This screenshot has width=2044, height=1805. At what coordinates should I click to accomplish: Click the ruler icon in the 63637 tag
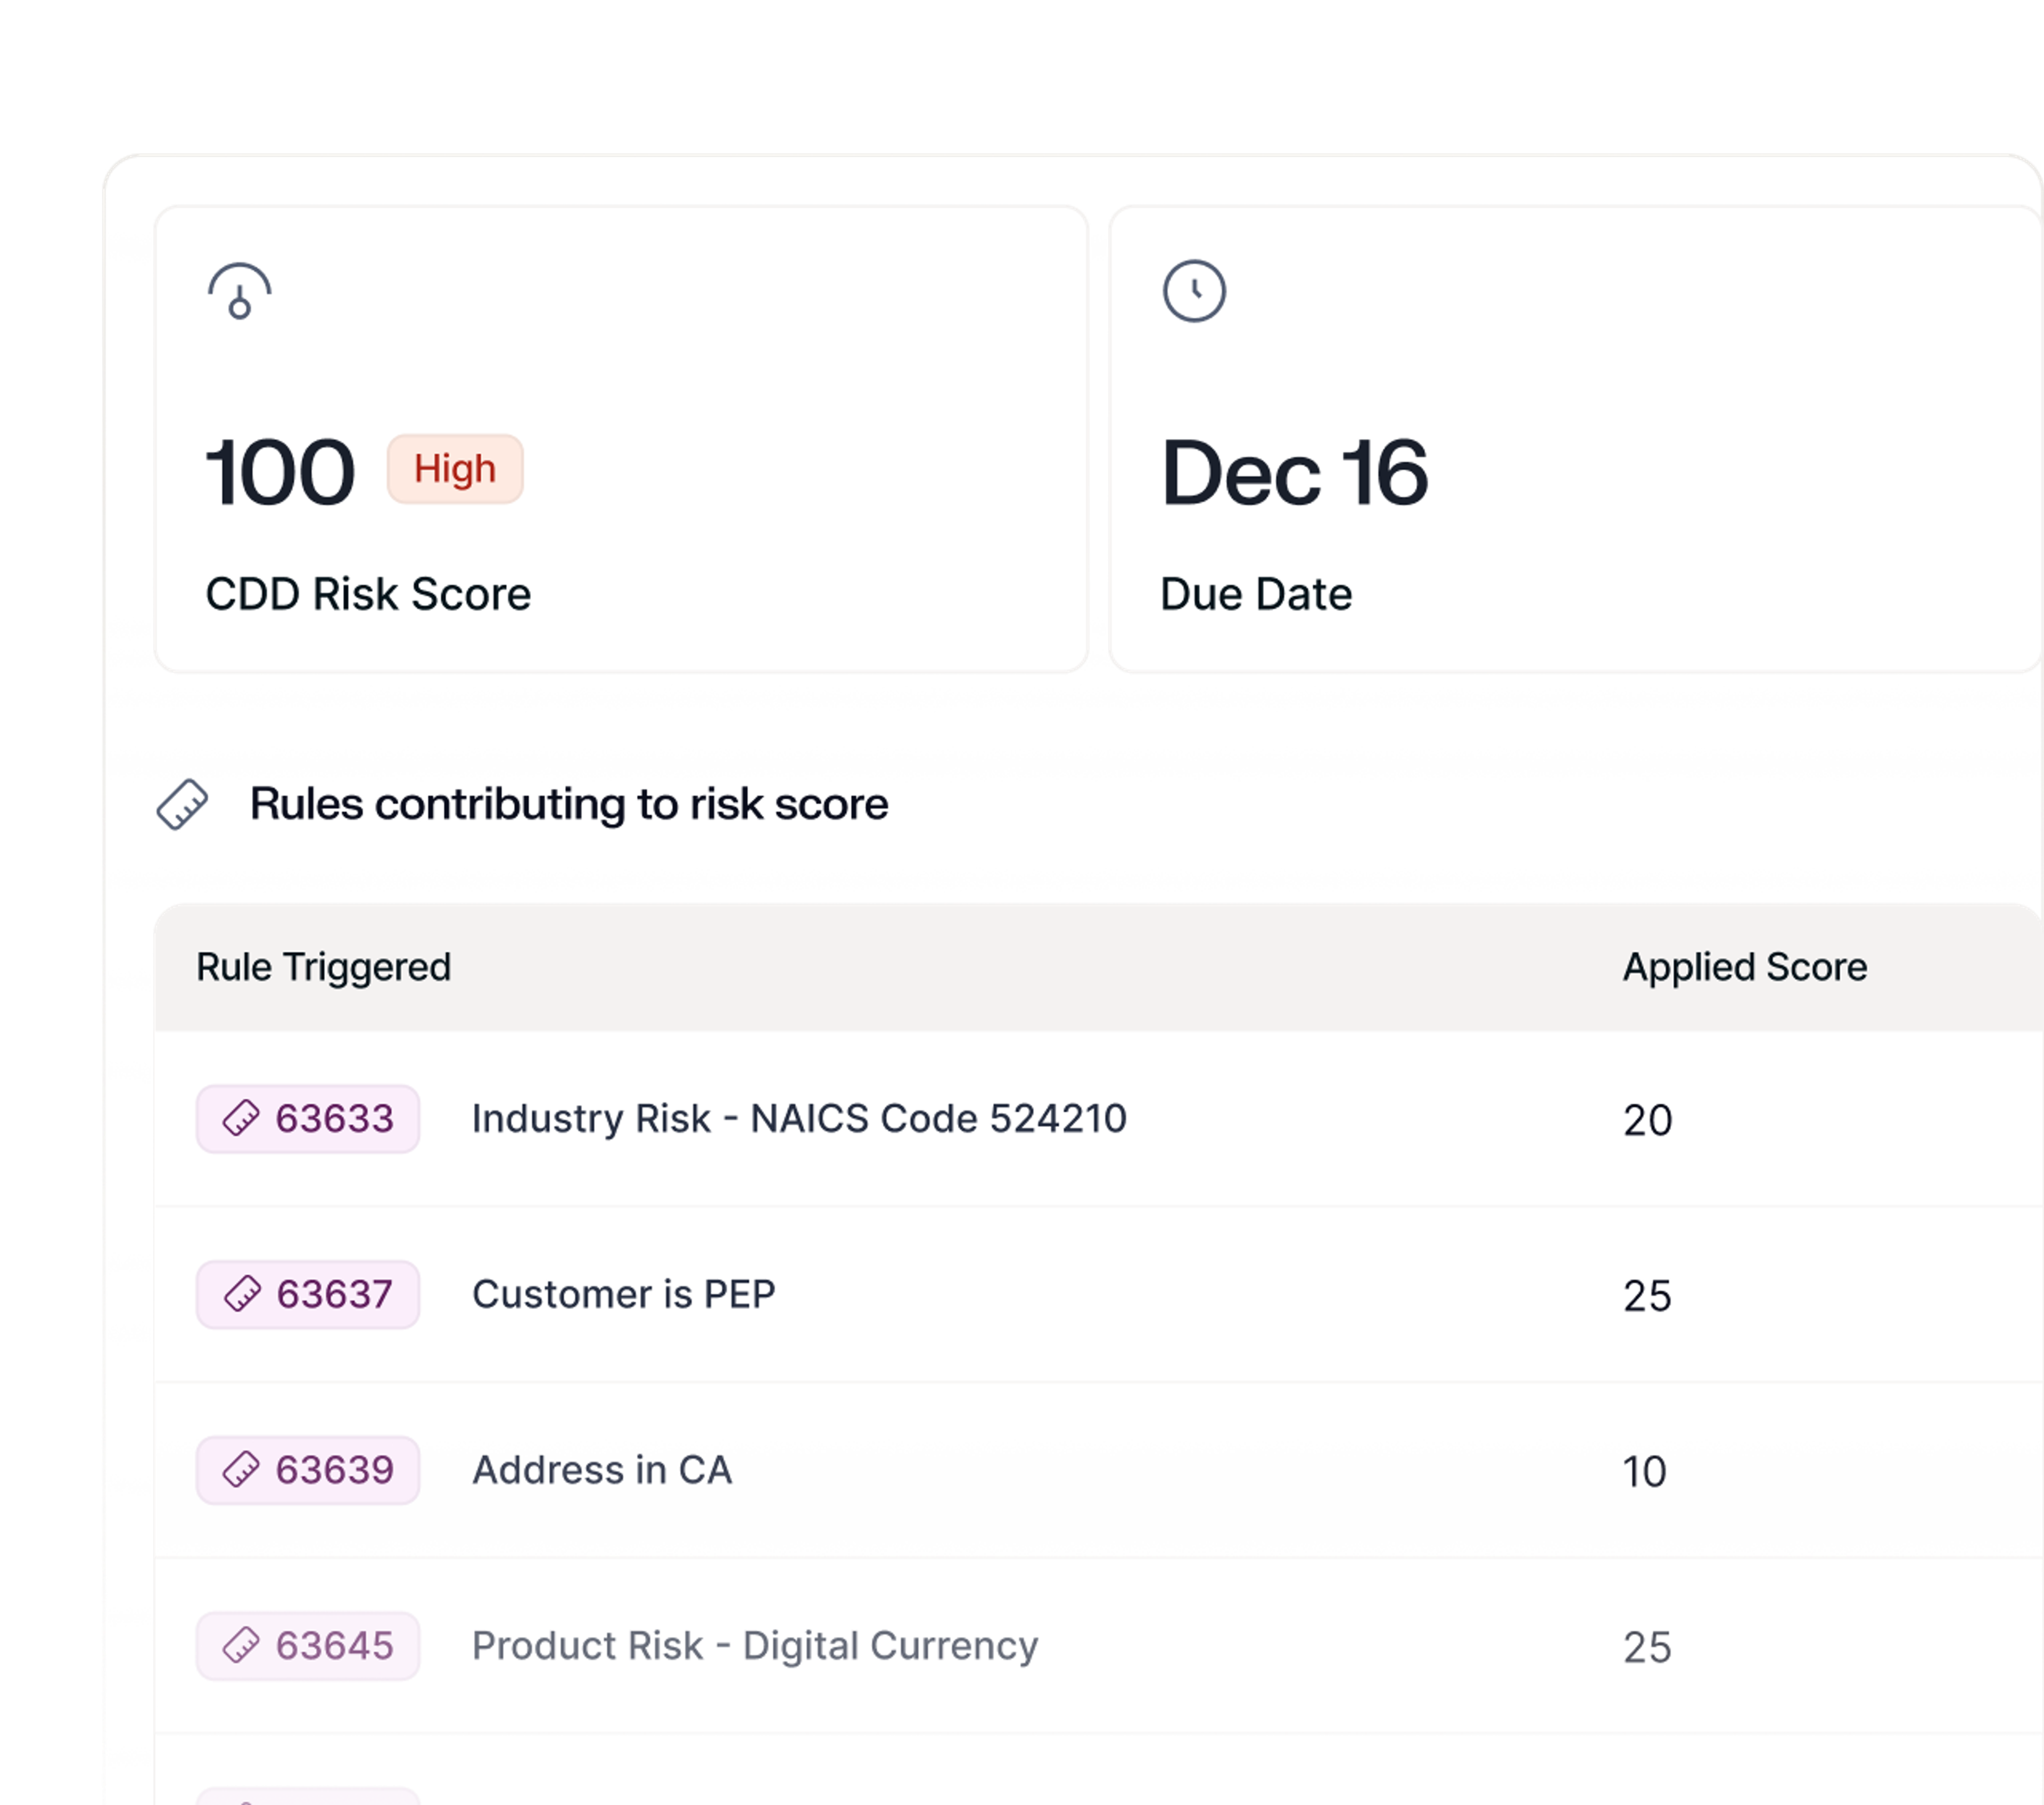pyautogui.click(x=241, y=1294)
